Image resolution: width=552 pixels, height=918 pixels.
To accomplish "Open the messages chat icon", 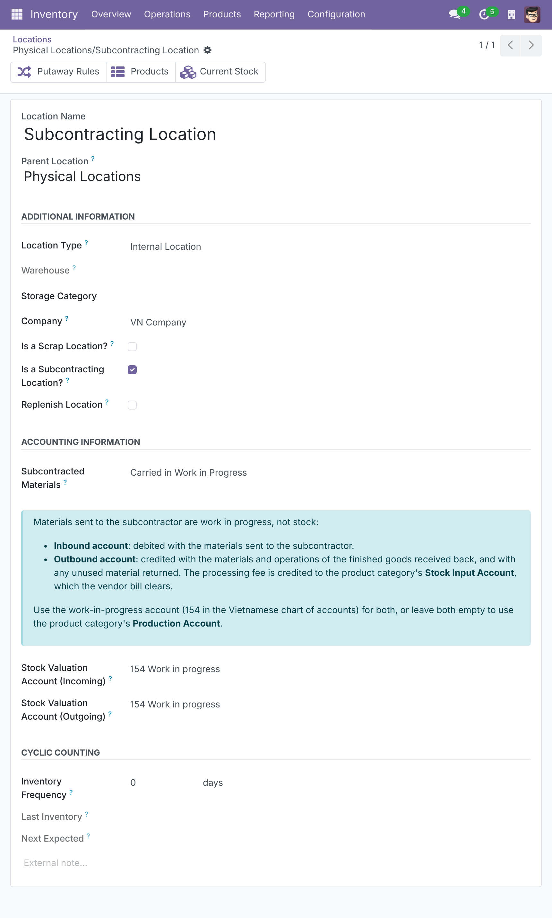I will point(454,14).
